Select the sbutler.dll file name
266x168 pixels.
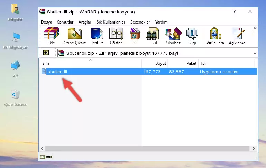click(57, 72)
